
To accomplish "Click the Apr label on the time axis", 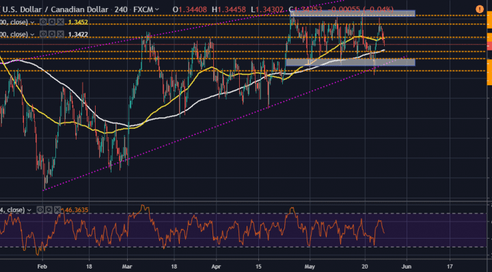I will pos(216,267).
